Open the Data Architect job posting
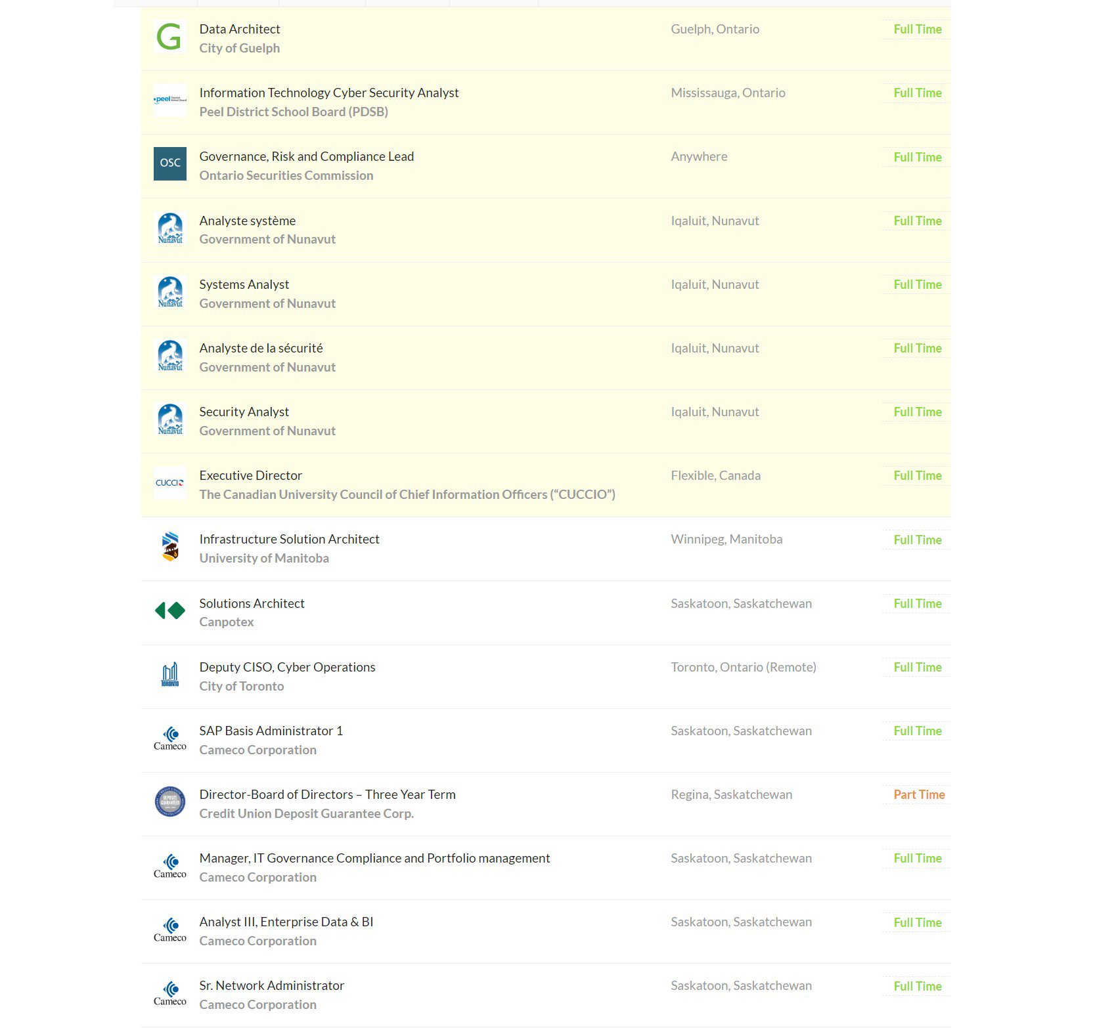This screenshot has width=1093, height=1028. click(240, 29)
